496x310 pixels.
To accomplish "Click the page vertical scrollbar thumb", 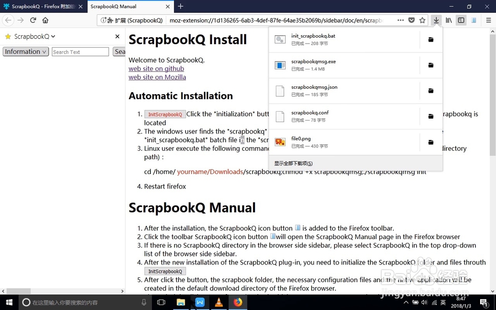I will tap(493, 95).
